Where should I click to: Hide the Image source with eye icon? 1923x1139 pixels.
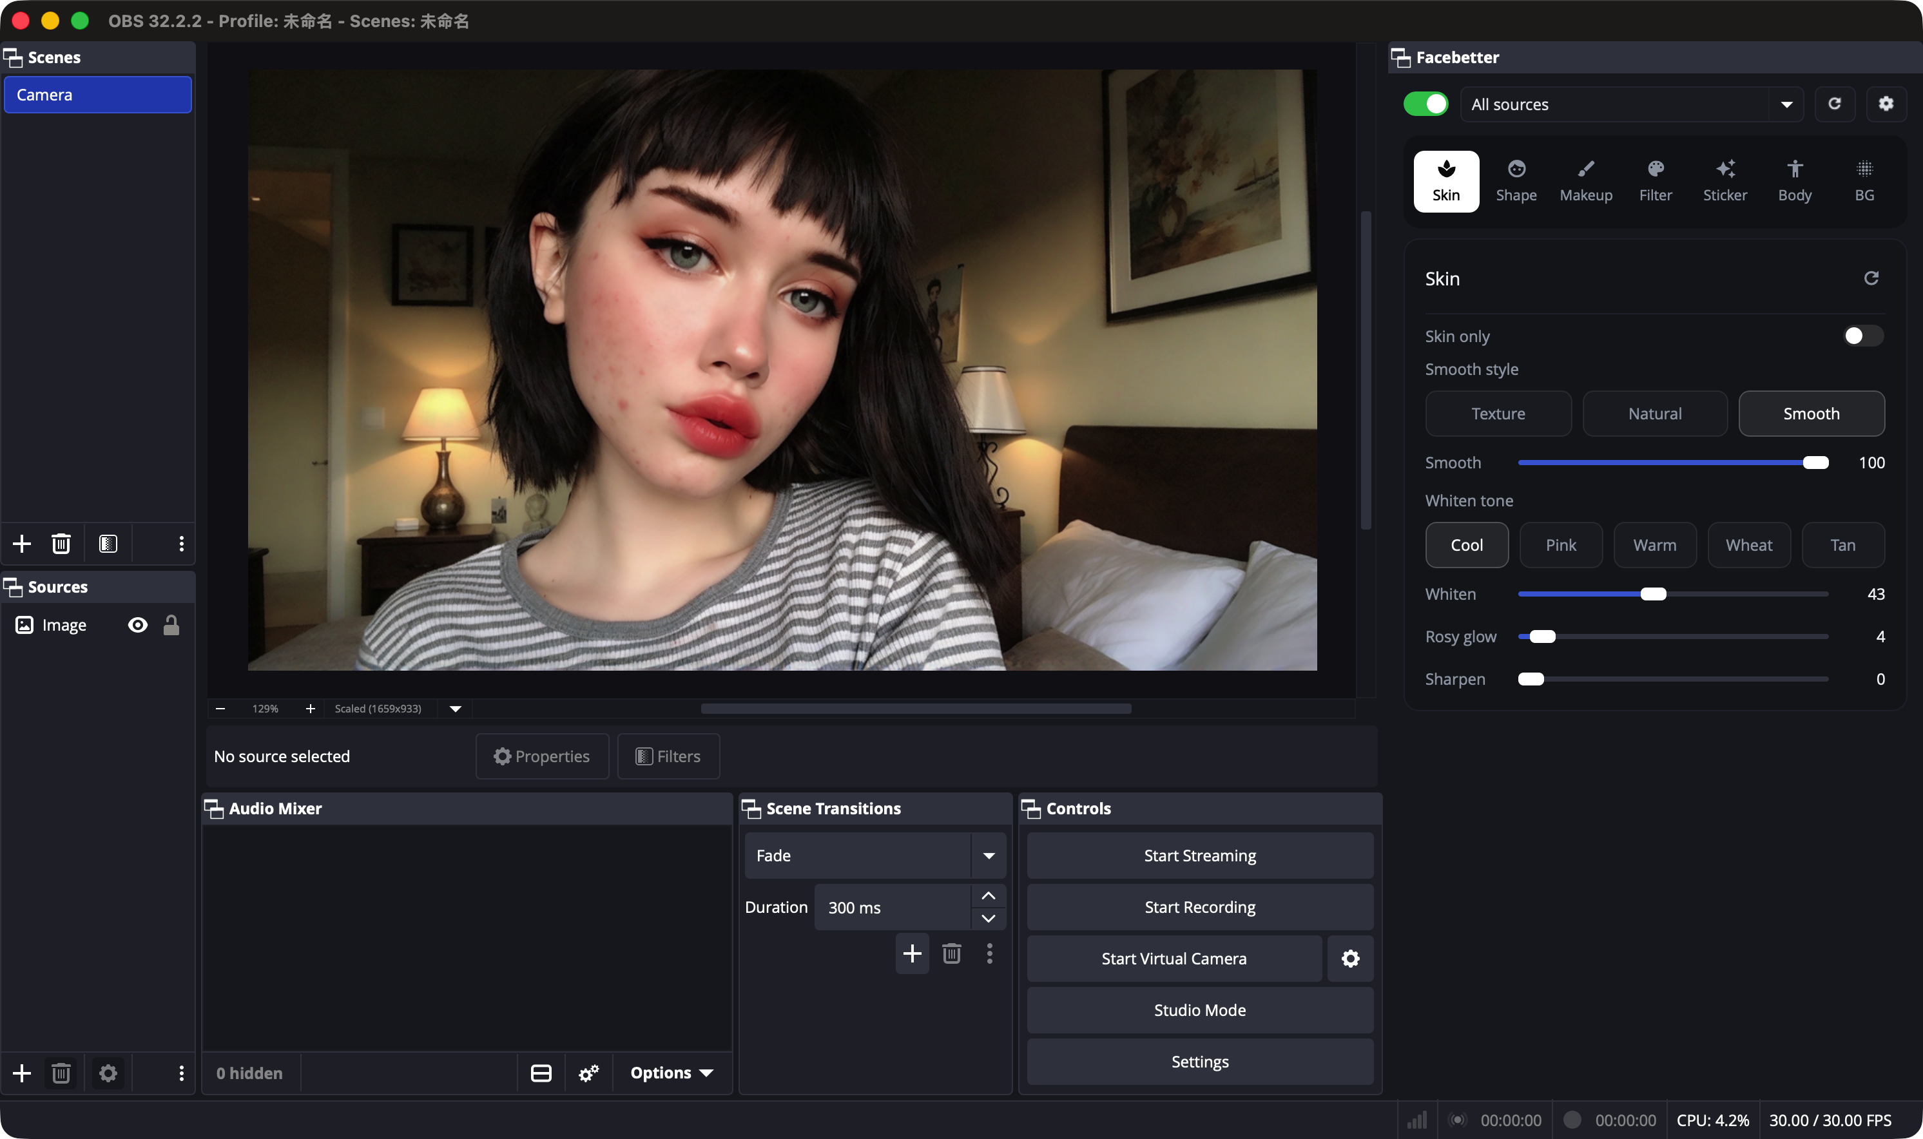click(137, 625)
